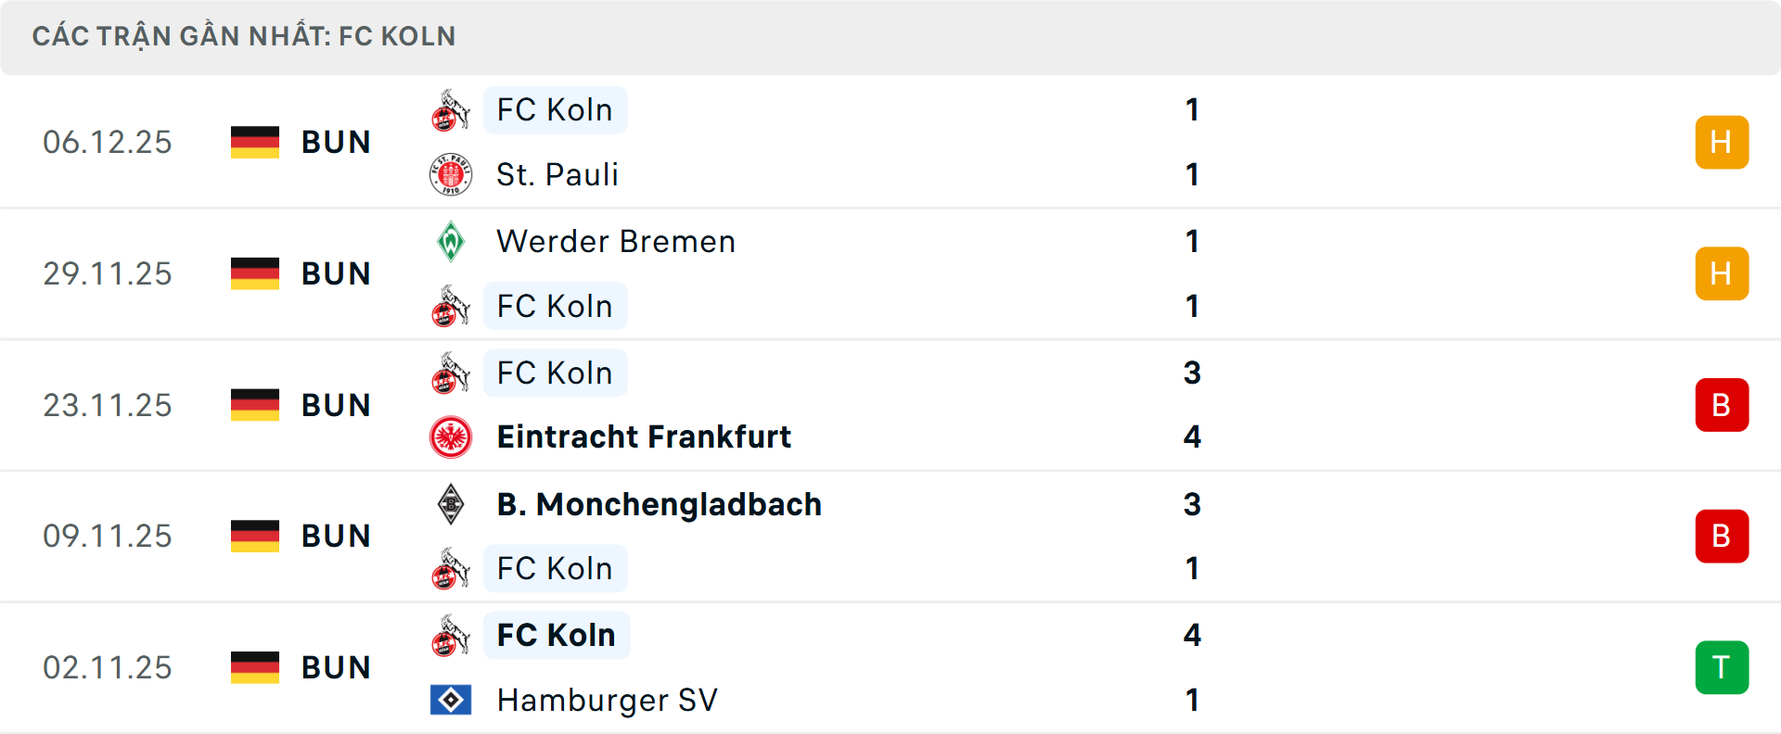Click the red B badge for 09.11.25
This screenshot has height=734, width=1781.
[x=1721, y=536]
